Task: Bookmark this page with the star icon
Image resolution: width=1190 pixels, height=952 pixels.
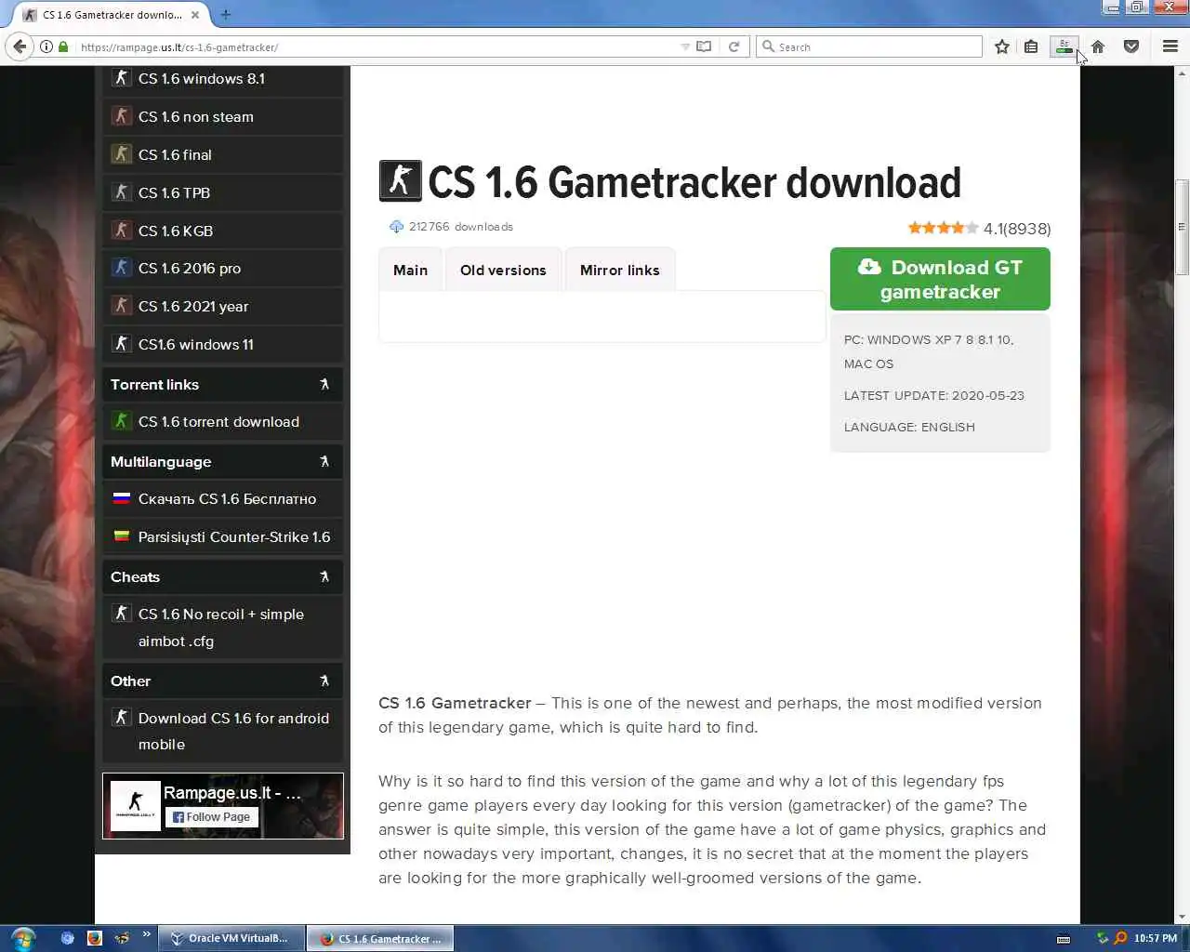Action: (x=1002, y=46)
